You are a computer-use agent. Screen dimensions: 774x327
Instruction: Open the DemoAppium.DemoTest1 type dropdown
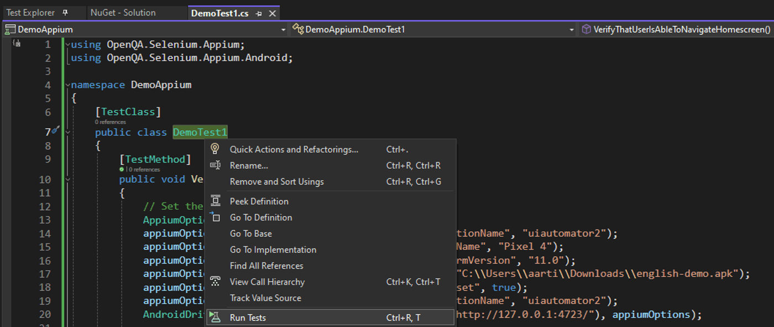(433, 29)
